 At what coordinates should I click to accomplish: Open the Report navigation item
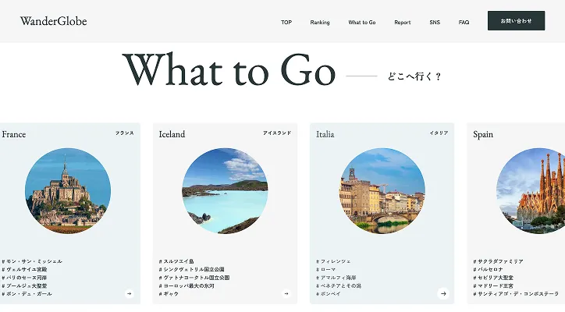tap(403, 23)
